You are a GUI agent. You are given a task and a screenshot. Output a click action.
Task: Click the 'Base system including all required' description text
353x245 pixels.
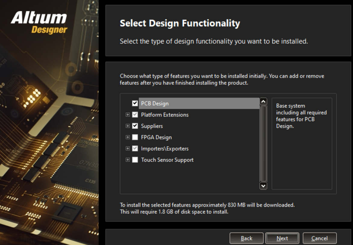pyautogui.click(x=301, y=116)
